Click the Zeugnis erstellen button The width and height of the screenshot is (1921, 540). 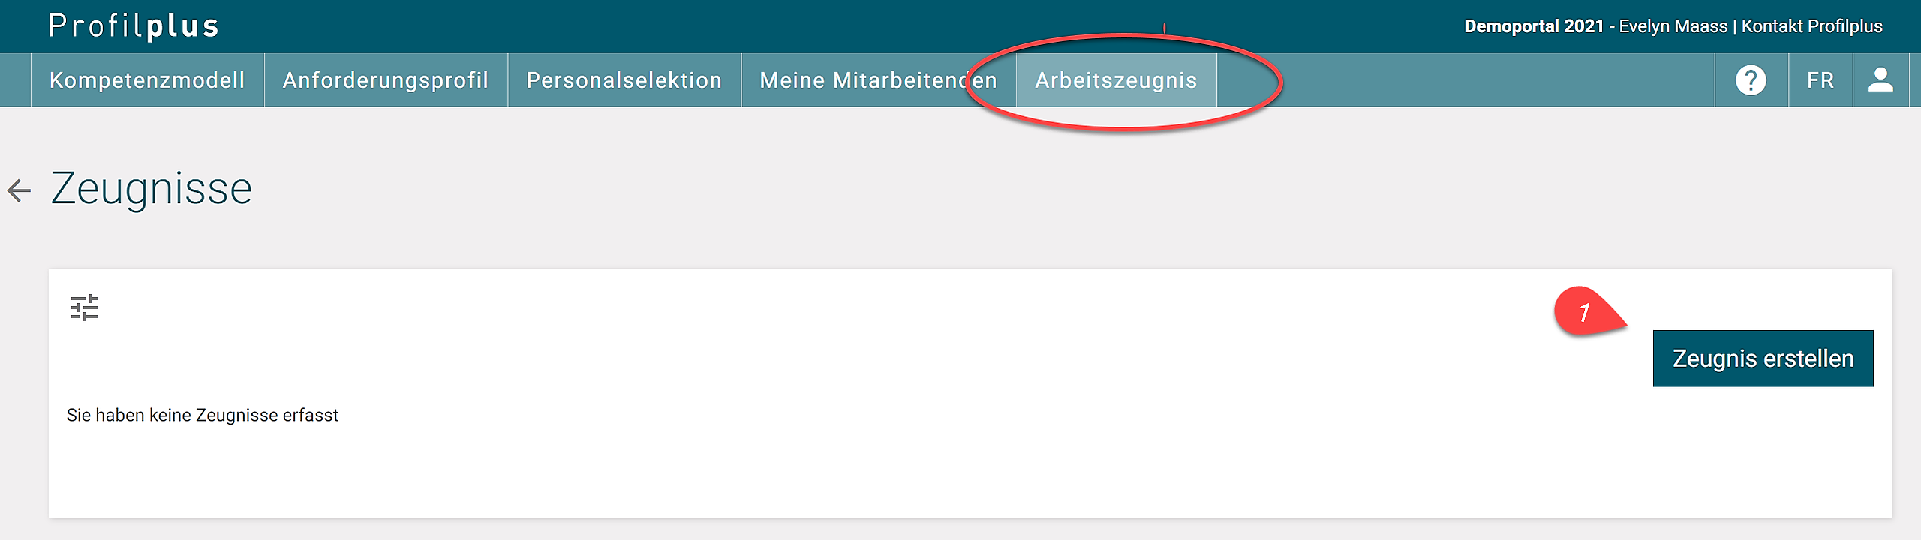point(1763,358)
